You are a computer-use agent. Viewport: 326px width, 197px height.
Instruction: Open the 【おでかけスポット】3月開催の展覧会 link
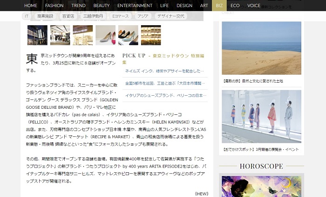260,149
